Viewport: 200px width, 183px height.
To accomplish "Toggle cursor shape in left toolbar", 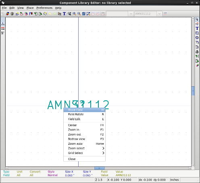I will point(3,33).
